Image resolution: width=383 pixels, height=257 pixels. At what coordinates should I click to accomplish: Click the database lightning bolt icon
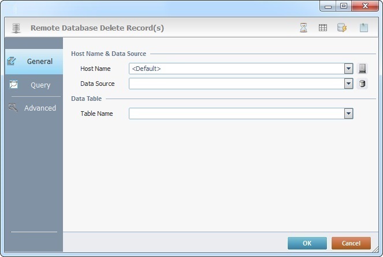click(342, 28)
